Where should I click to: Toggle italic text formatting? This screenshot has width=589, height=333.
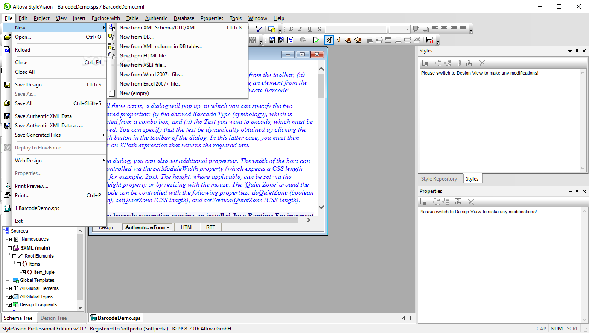pyautogui.click(x=300, y=29)
